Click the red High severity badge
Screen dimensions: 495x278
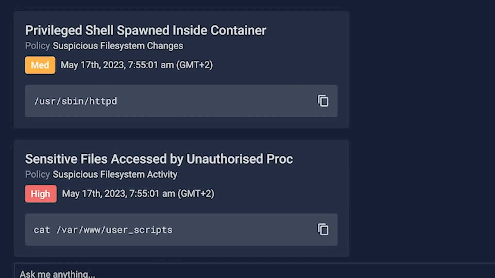click(40, 194)
